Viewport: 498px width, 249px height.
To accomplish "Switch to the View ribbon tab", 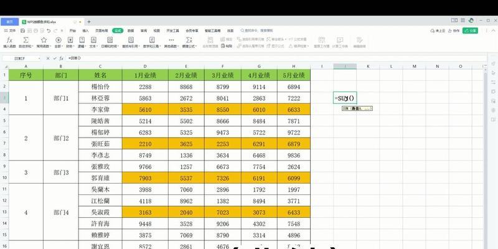I will pos(157,31).
